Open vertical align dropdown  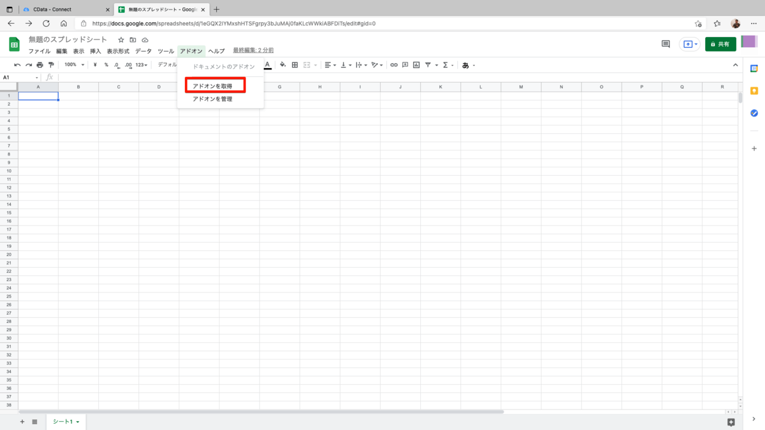[346, 65]
